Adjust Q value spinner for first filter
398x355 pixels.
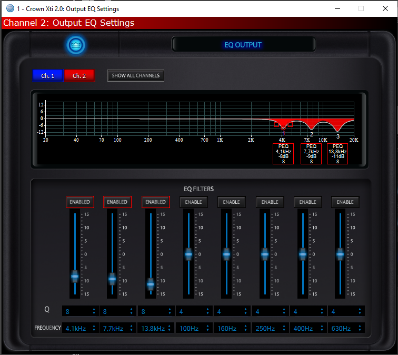pos(94,311)
